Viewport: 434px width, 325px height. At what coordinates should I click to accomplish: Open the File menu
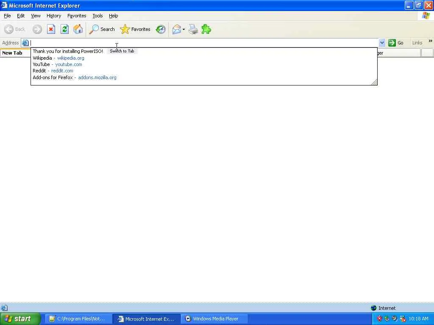pyautogui.click(x=7, y=16)
